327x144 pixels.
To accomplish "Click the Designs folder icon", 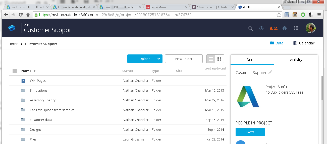I will [x=23, y=129].
